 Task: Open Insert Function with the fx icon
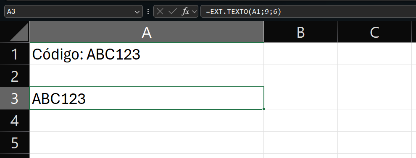coord(185,12)
